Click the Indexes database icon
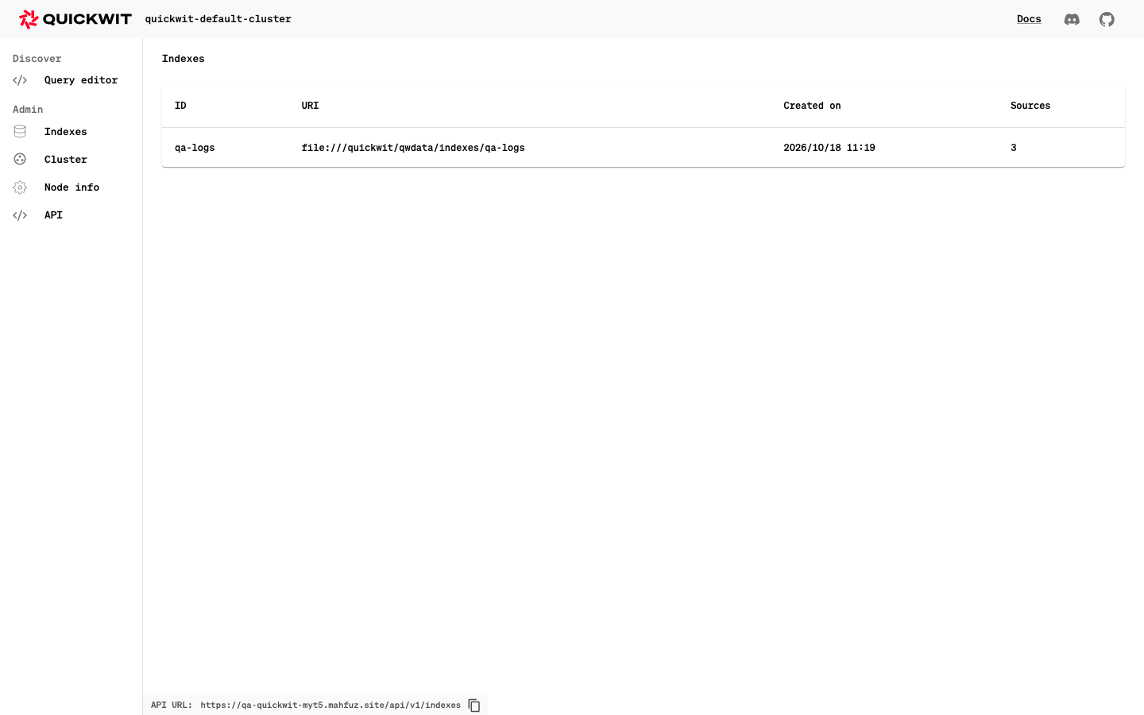 [20, 132]
